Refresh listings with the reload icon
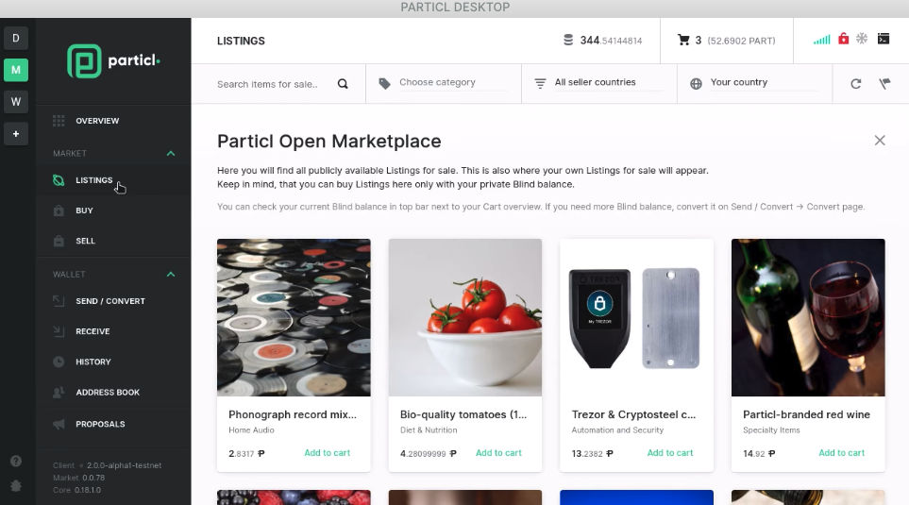This screenshot has width=909, height=505. tap(855, 84)
